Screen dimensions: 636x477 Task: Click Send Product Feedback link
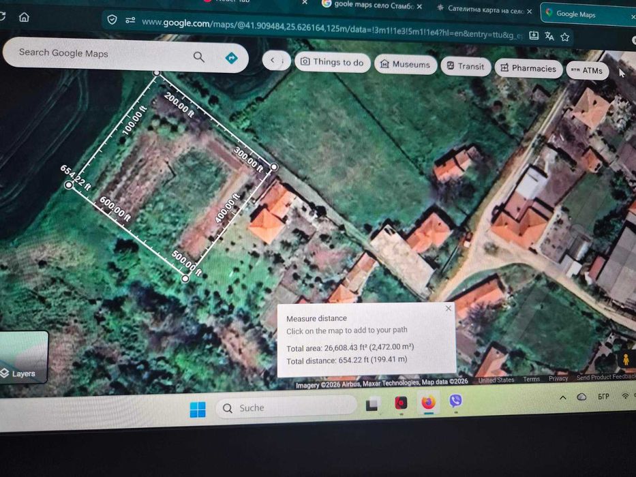coord(606,377)
